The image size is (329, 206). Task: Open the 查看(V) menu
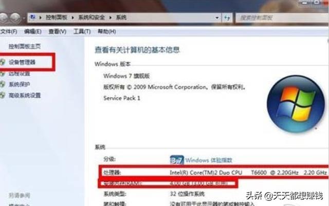(x=58, y=32)
